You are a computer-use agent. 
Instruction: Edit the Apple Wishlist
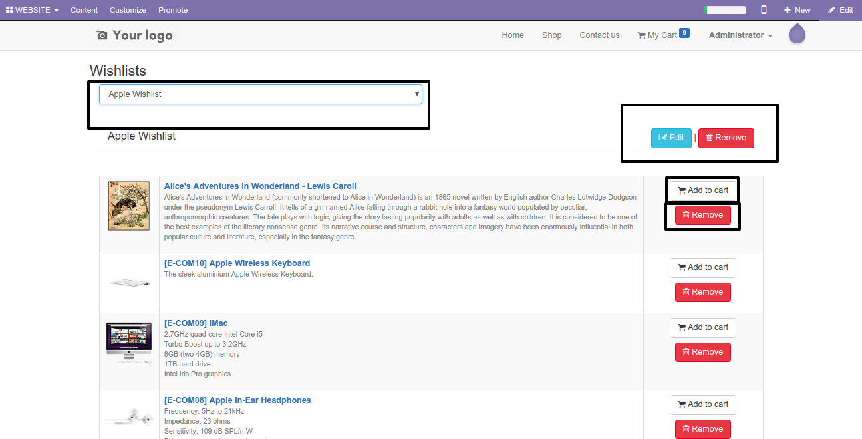click(x=671, y=138)
